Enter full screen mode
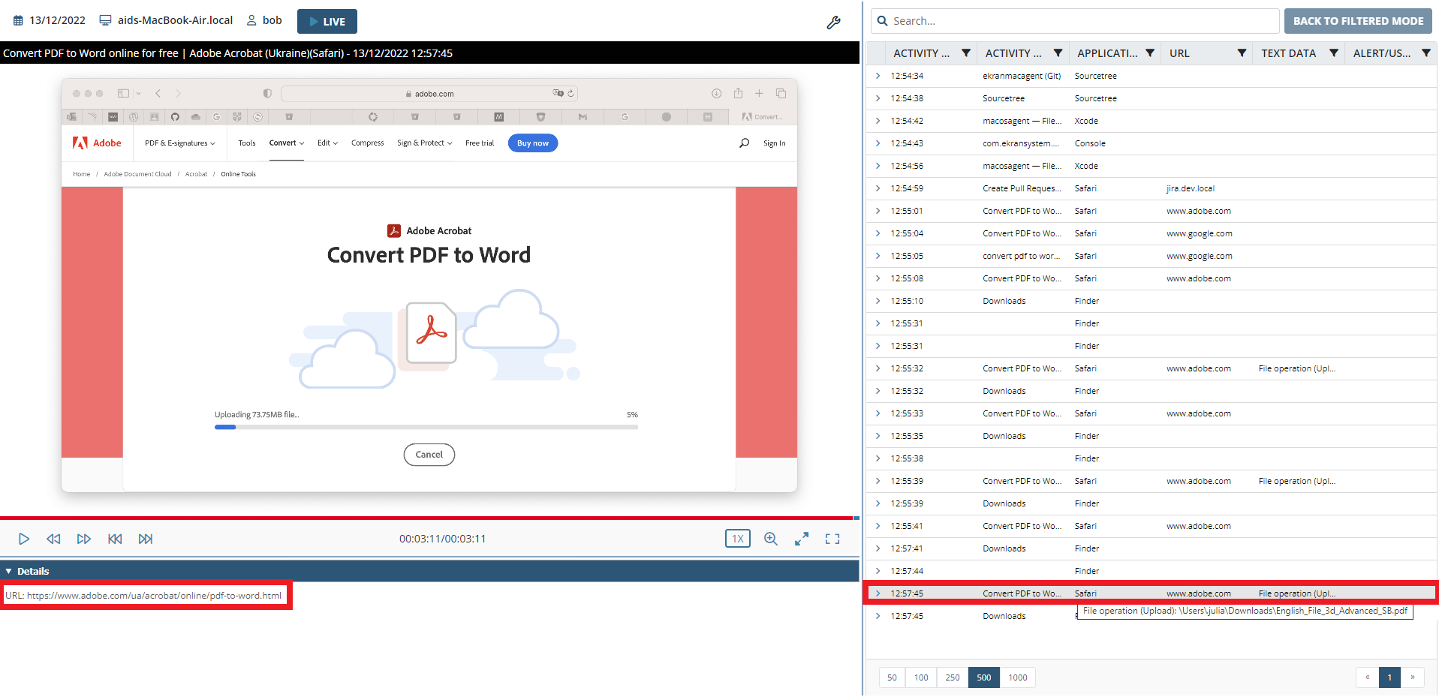Image resolution: width=1439 pixels, height=697 pixels. point(832,539)
